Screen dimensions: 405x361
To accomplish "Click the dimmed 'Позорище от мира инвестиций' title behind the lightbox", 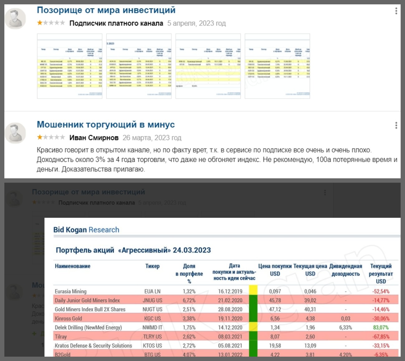I will (x=88, y=192).
